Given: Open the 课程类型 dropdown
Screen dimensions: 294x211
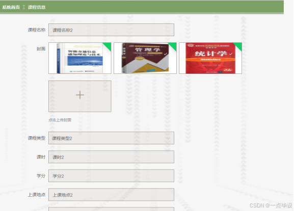Looking at the screenshot, I should click(x=111, y=138).
